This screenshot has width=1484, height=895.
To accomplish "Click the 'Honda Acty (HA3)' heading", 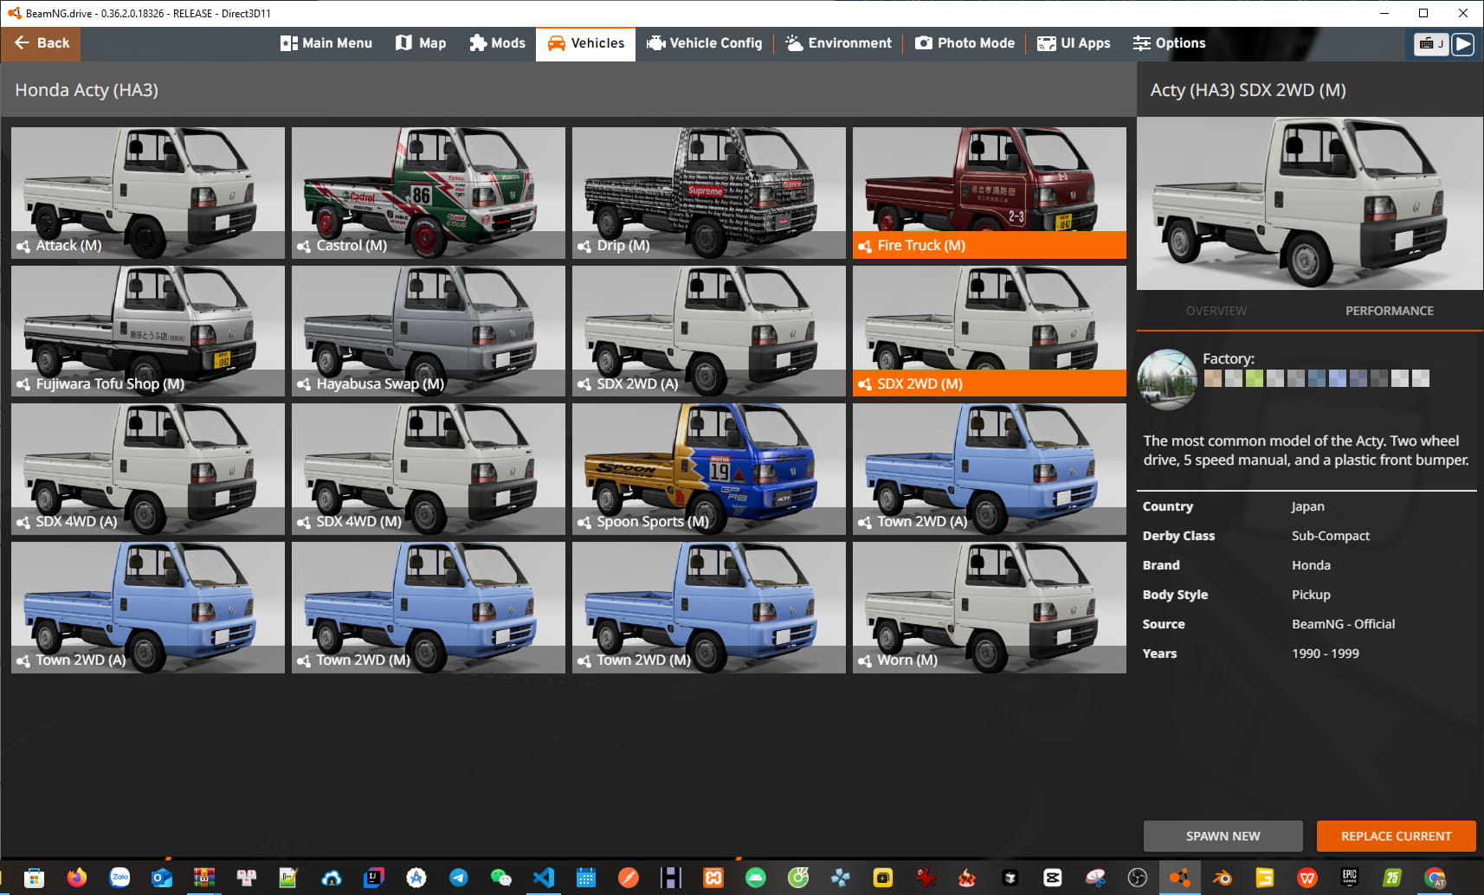I will click(87, 90).
